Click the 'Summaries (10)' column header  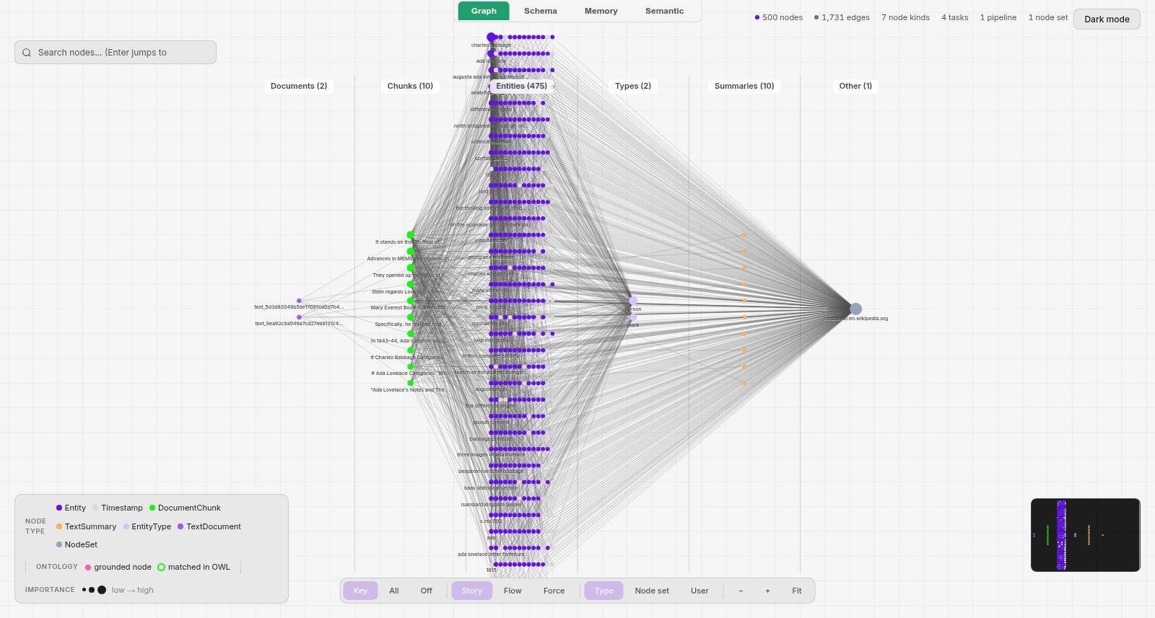pyautogui.click(x=744, y=86)
